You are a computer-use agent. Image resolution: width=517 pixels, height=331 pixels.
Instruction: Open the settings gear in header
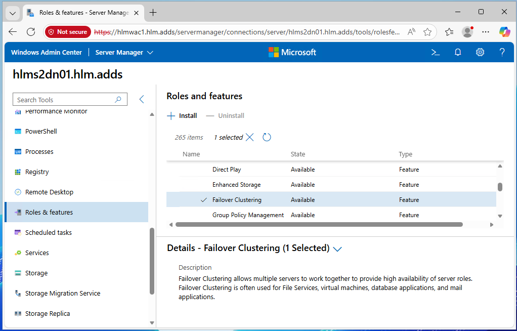pos(480,52)
